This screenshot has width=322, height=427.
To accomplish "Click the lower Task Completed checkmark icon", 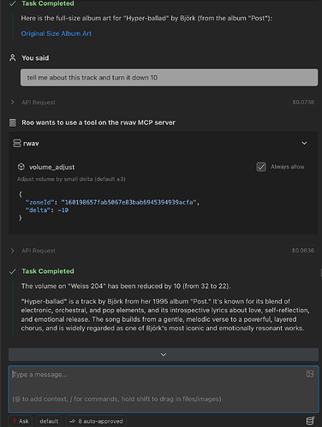I will coord(13,271).
